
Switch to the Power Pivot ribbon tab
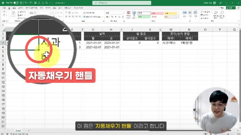(78, 8)
